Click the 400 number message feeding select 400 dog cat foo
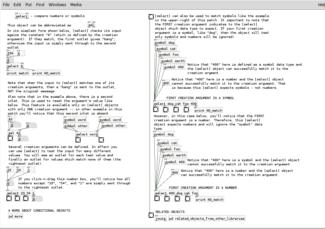 (x=175, y=172)
